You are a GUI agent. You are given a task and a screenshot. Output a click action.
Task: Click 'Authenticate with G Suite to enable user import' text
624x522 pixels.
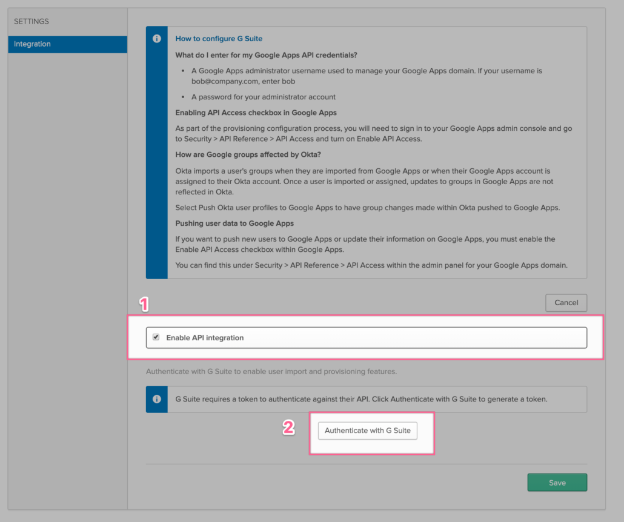(x=271, y=371)
